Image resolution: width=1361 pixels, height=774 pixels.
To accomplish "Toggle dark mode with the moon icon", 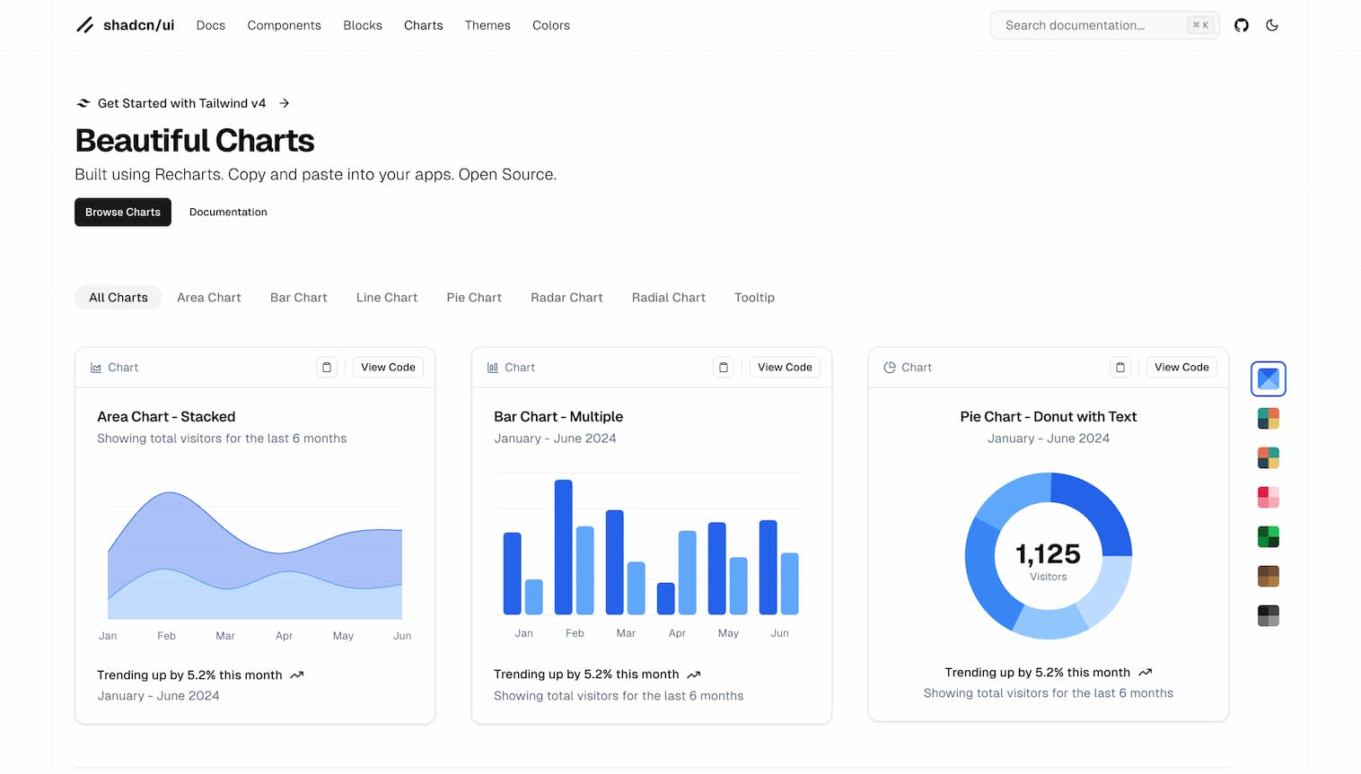I will click(1272, 25).
